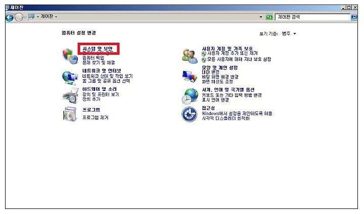This screenshot has width=364, height=214.
Task: Open the 프로그램 제거 link
Action: 96,118
